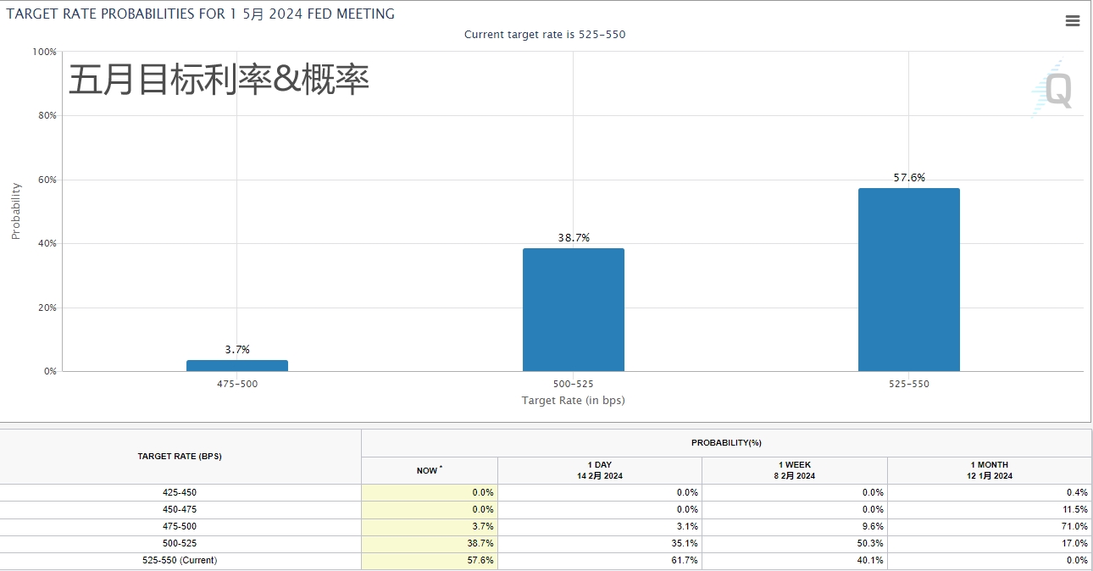Click the 20% y-axis tick label

[47, 308]
